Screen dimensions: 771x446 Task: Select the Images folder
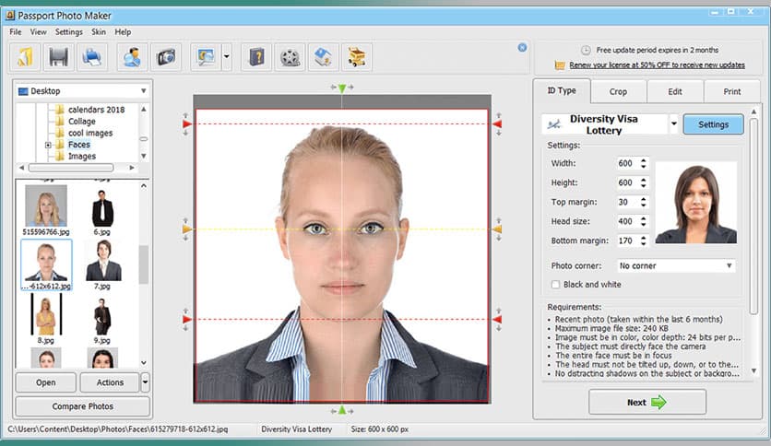pyautogui.click(x=82, y=157)
